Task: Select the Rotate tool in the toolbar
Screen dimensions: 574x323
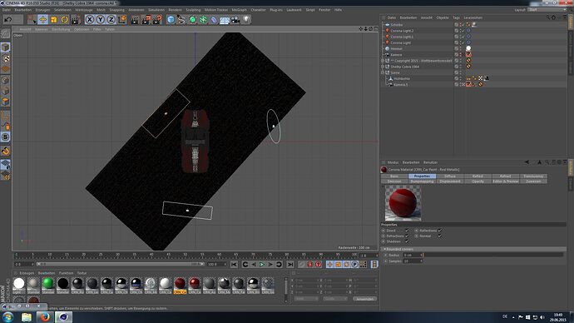Action: 65,19
